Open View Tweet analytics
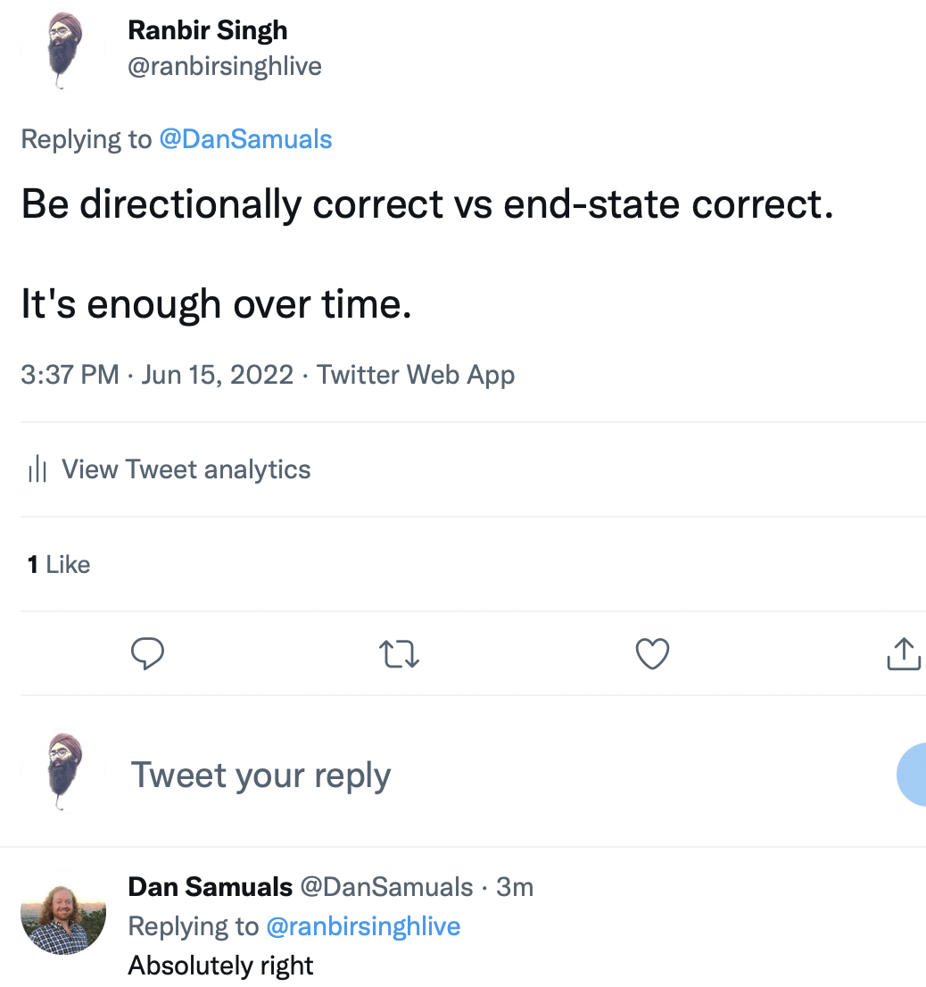Screen dimensions: 926x987 (x=186, y=469)
